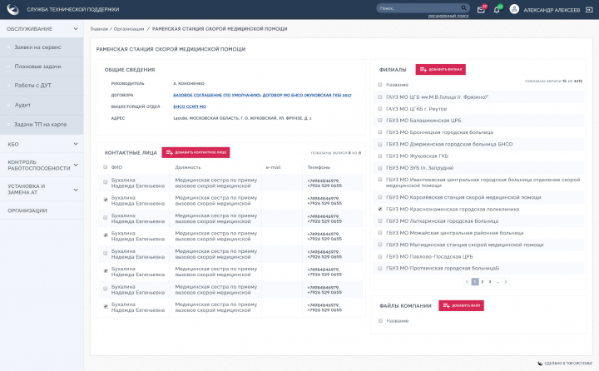Select branches page 3
Screen dimensions: 599x371
click(490, 282)
